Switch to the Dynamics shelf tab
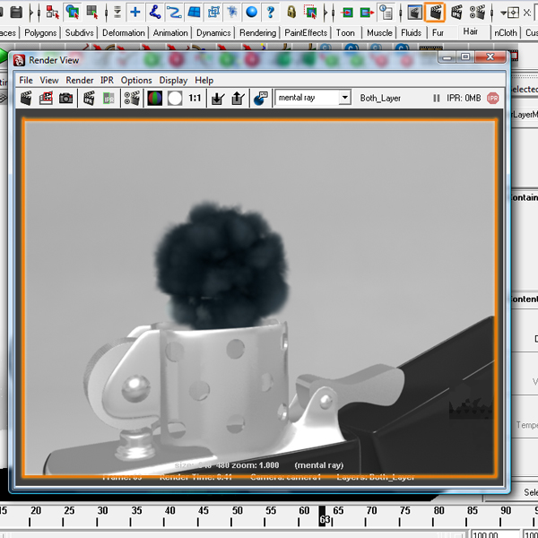Screen dimensions: 538x538 pos(213,33)
